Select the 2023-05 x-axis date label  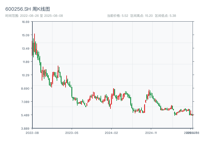(72, 133)
